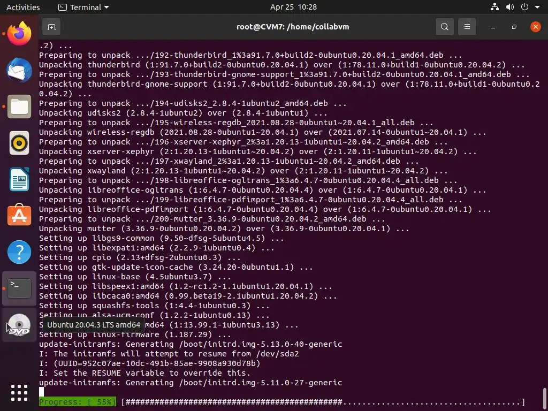Screen dimensions: 548x411
Task: Open the Help icon in dock
Action: click(x=19, y=252)
